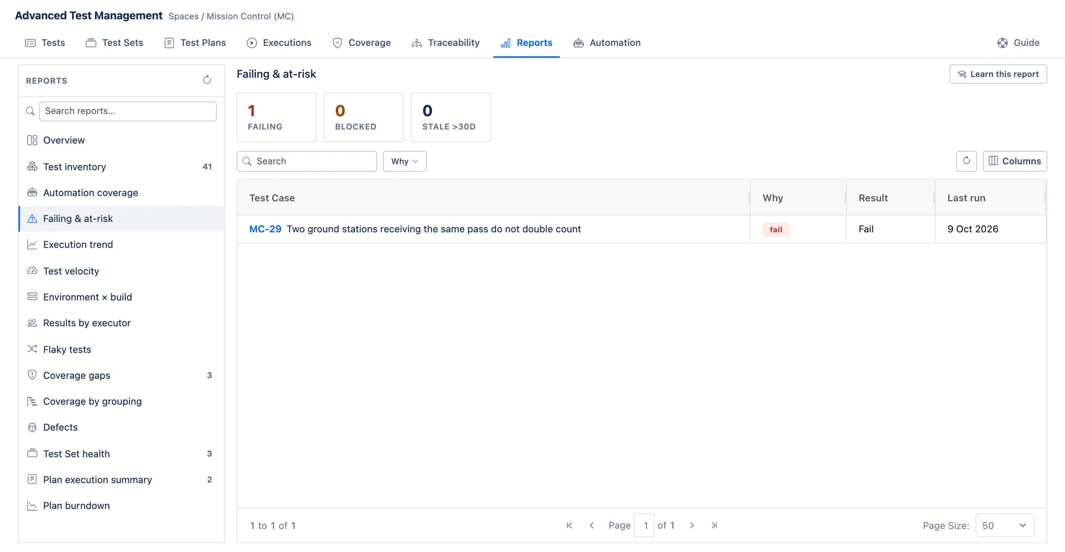Image resolution: width=1065 pixels, height=552 pixels.
Task: Switch to the Executions tab
Action: tap(279, 42)
